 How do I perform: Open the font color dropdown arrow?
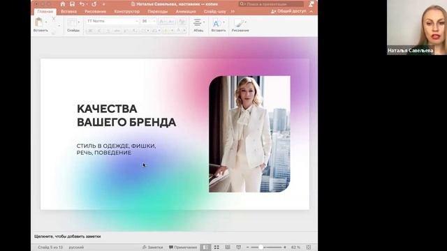point(184,31)
